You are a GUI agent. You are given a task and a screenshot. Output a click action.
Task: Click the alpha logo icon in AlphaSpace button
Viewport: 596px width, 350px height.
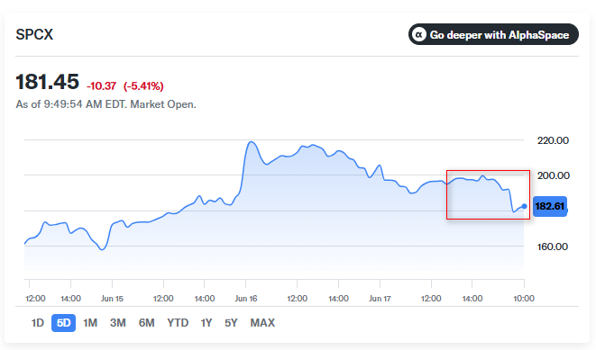pyautogui.click(x=419, y=34)
